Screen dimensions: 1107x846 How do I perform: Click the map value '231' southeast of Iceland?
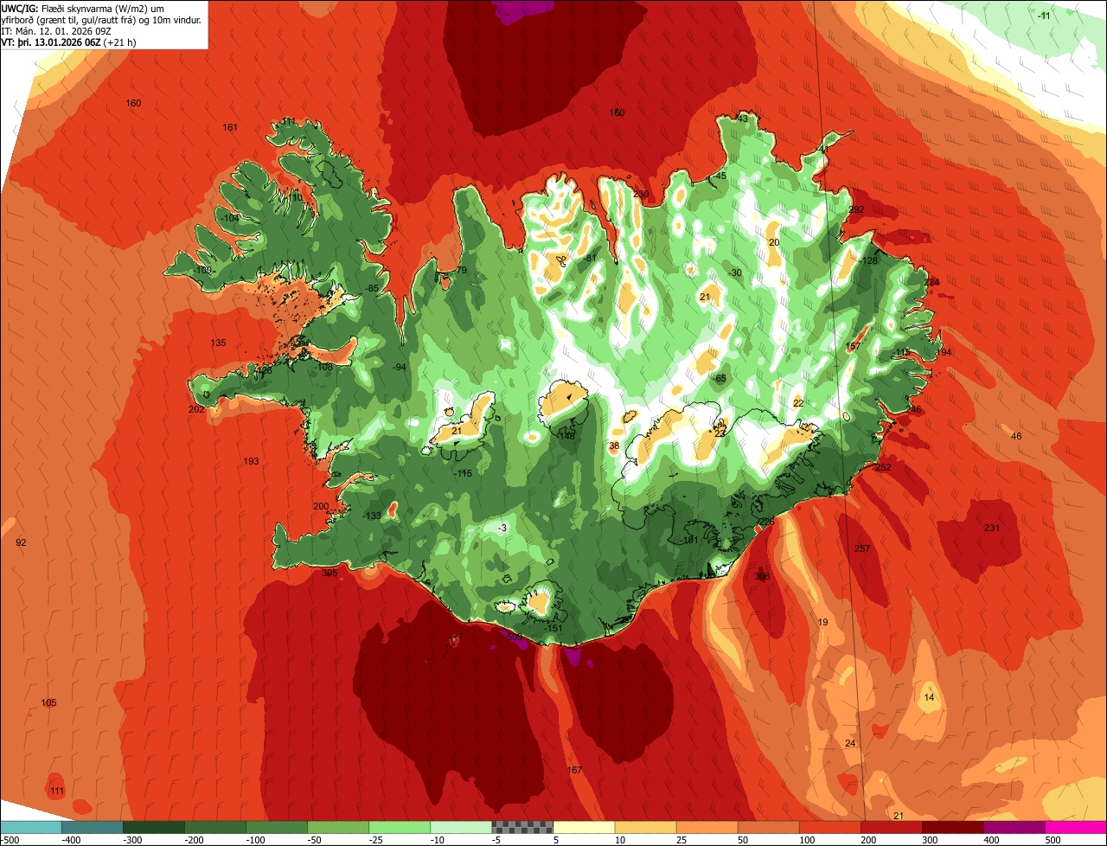992,528
